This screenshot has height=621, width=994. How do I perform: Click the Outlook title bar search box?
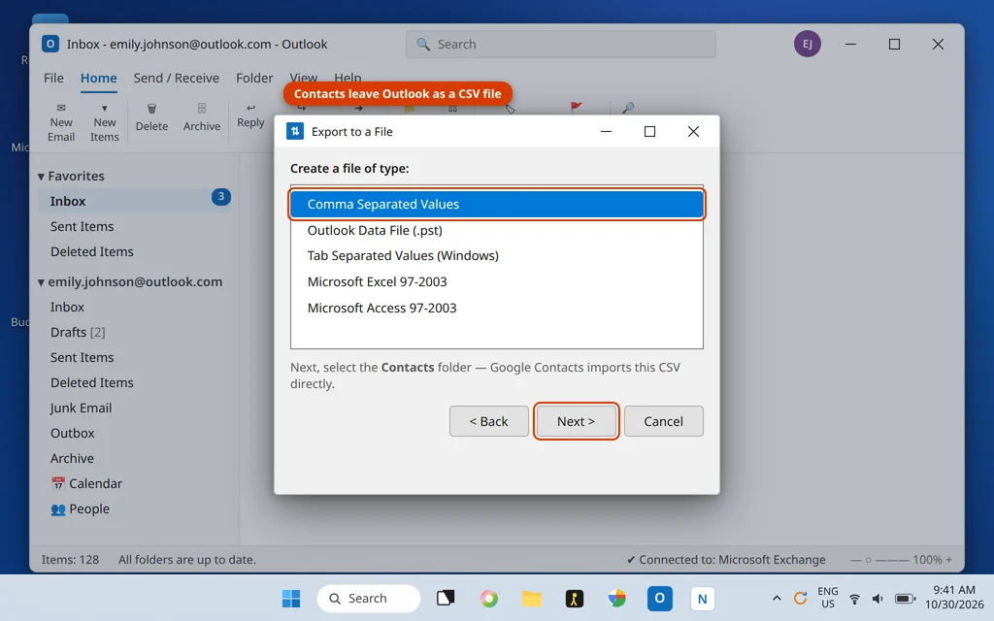coord(561,45)
